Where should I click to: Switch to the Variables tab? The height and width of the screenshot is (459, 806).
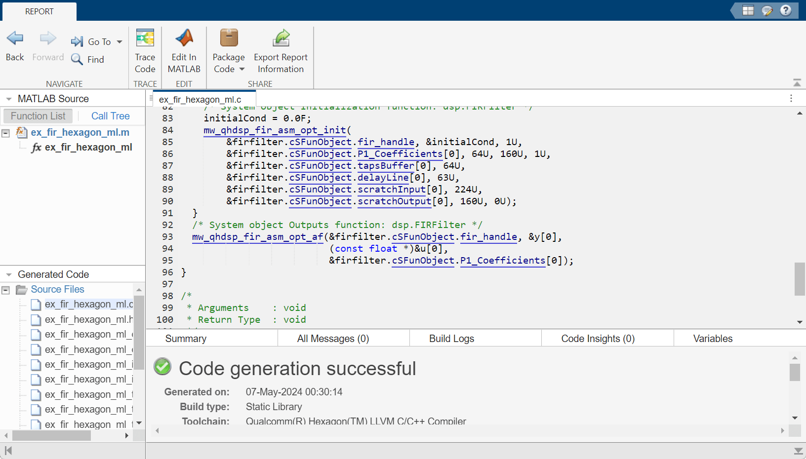pos(712,339)
